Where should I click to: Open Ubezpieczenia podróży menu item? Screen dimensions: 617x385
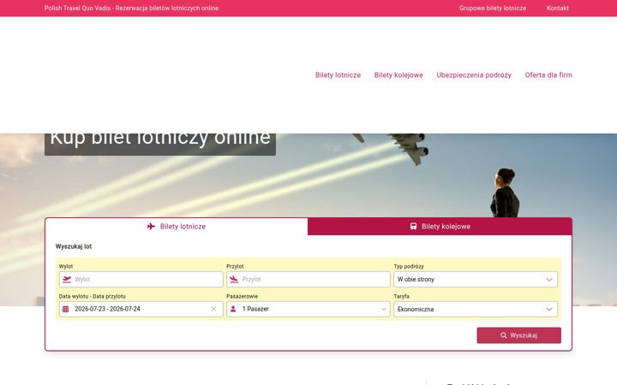tap(474, 75)
